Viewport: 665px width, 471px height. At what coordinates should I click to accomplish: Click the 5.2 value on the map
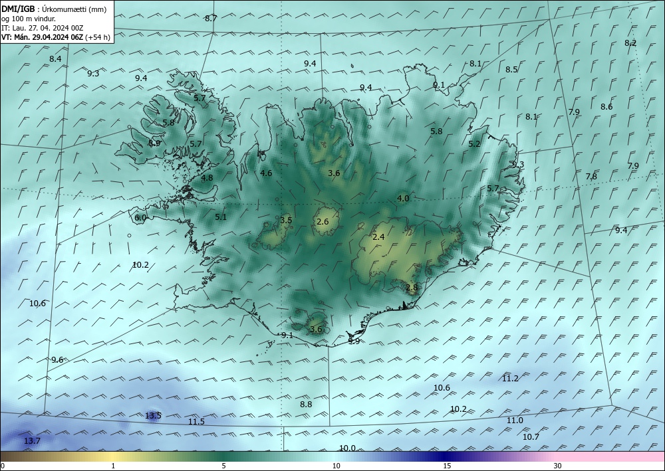[474, 144]
